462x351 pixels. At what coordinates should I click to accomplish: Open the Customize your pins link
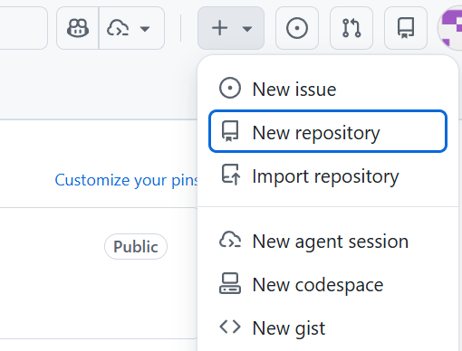[126, 180]
